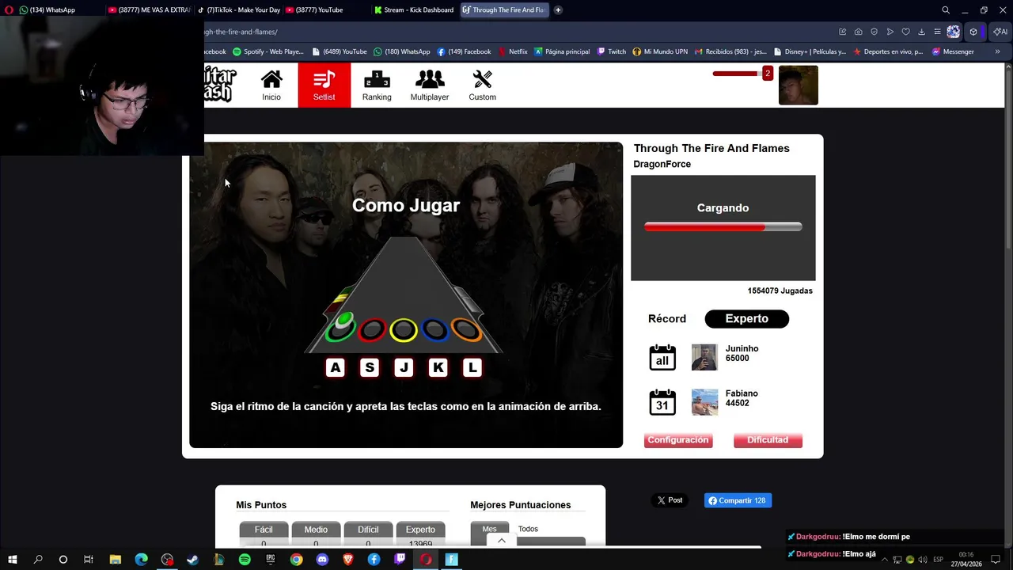Click the snapshot camera icon in toolbar
Viewport: 1013px width, 570px height.
(859, 32)
